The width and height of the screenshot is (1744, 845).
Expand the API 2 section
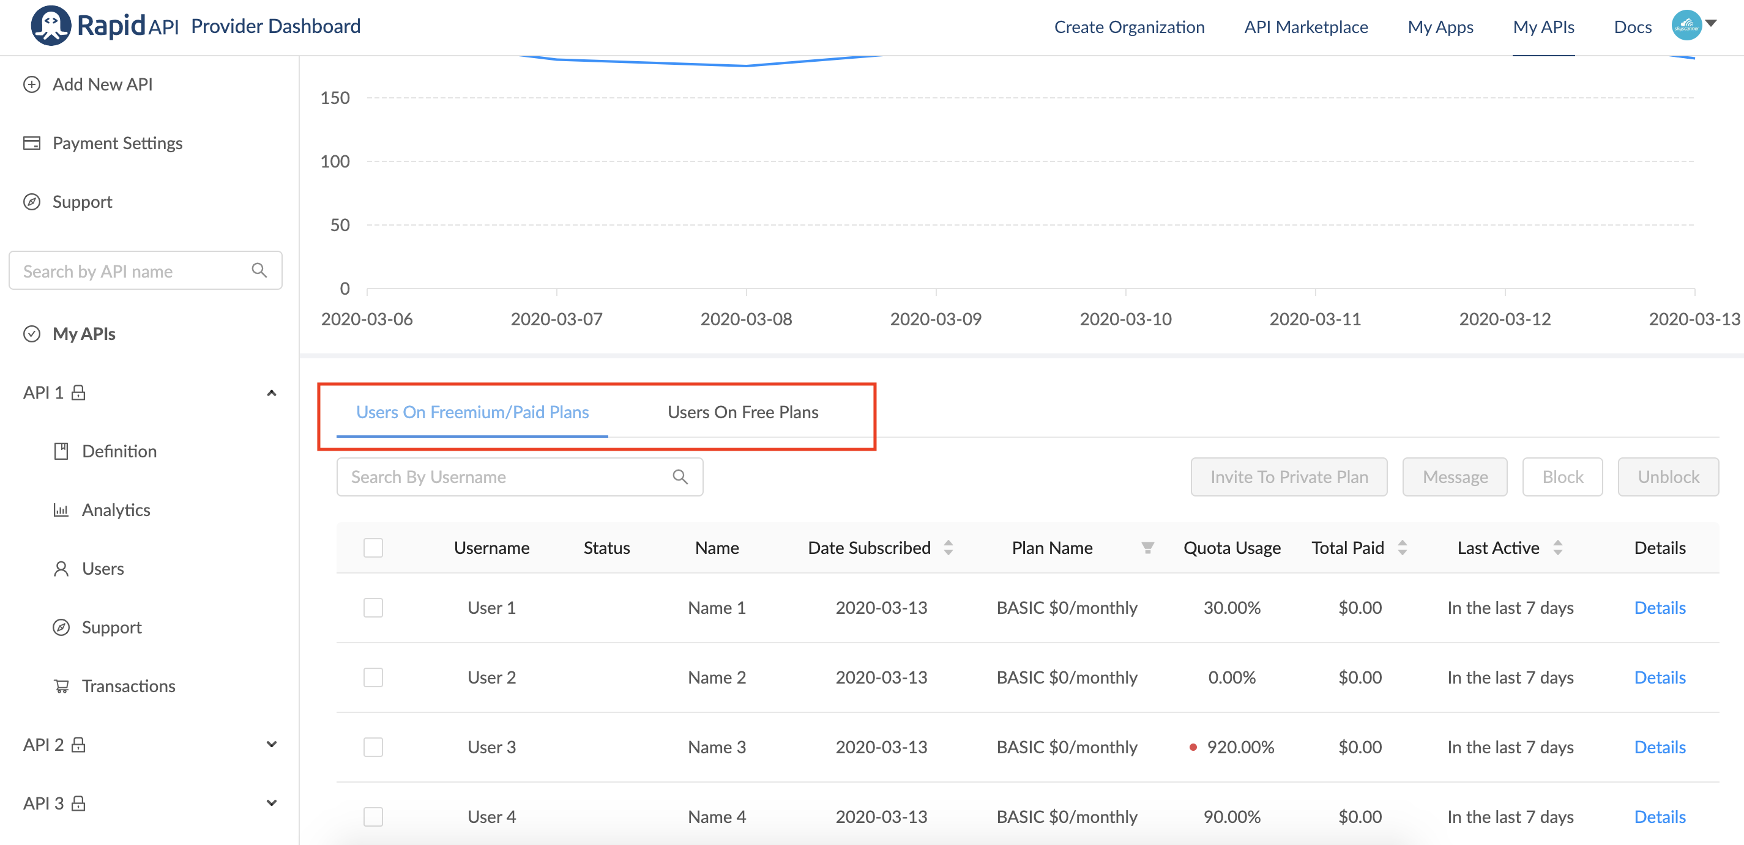click(x=272, y=745)
